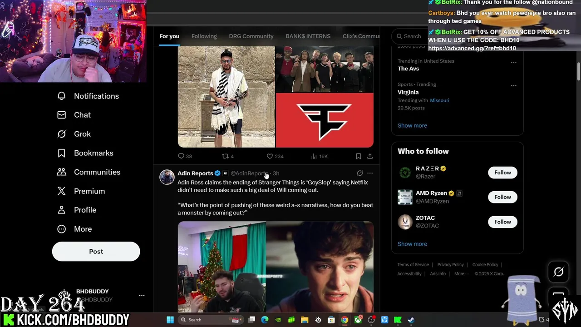Open File Explorer from taskbar
Image resolution: width=581 pixels, height=327 pixels.
click(x=305, y=320)
